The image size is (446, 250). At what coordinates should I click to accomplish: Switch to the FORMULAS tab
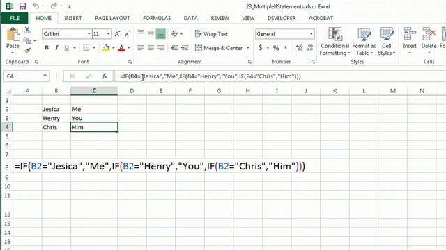tap(157, 18)
